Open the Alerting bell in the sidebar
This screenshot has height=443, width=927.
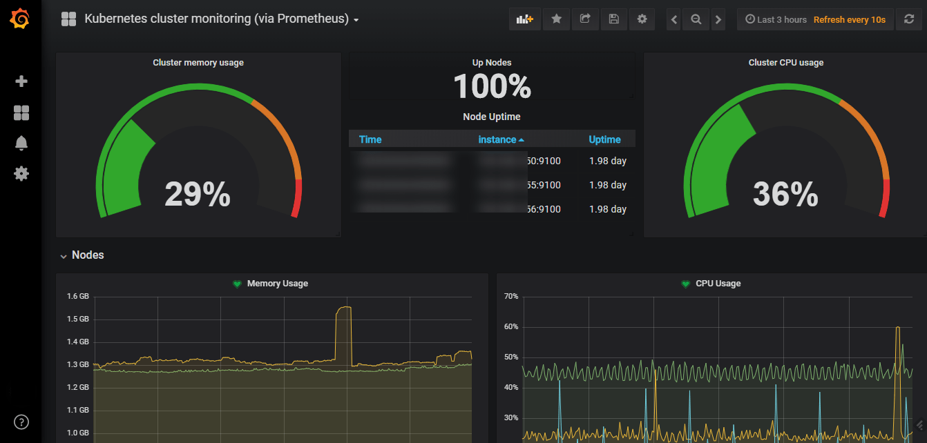21,143
